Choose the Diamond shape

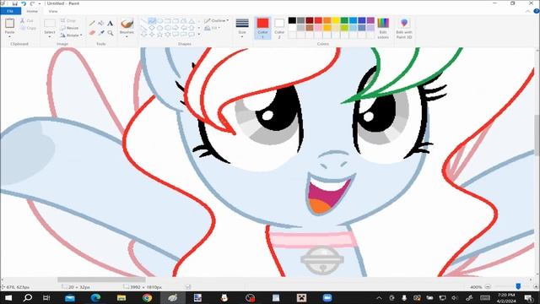(x=152, y=28)
